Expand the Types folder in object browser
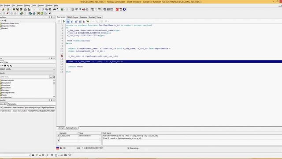The image size is (282, 159). (4, 95)
